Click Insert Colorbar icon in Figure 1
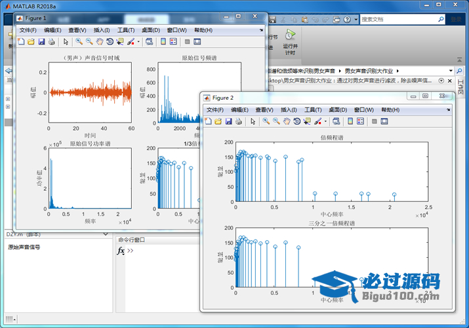The width and height of the screenshot is (469, 328). click(162, 42)
